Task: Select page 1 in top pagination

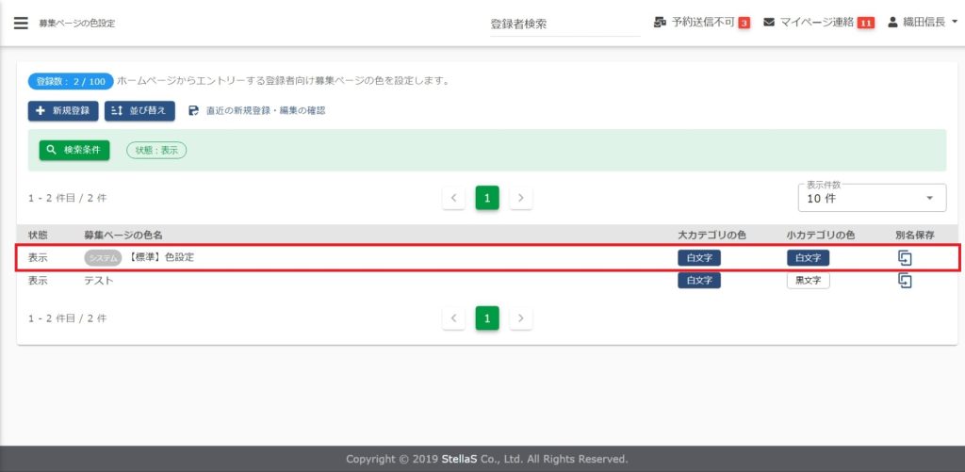Action: click(487, 198)
